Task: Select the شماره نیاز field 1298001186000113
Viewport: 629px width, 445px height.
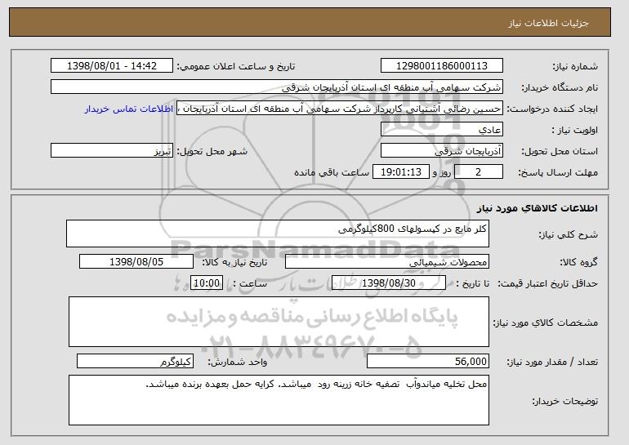Action: [x=442, y=66]
